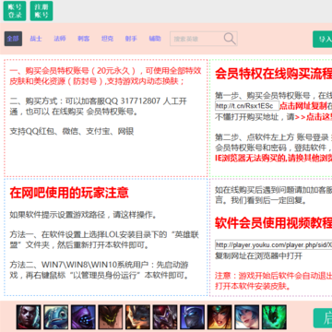Click the green 启 button at bottom
The width and height of the screenshot is (332, 332).
pos(323,318)
